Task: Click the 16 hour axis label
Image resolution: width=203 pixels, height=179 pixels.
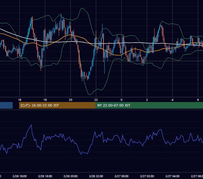Action: [x=19, y=100]
